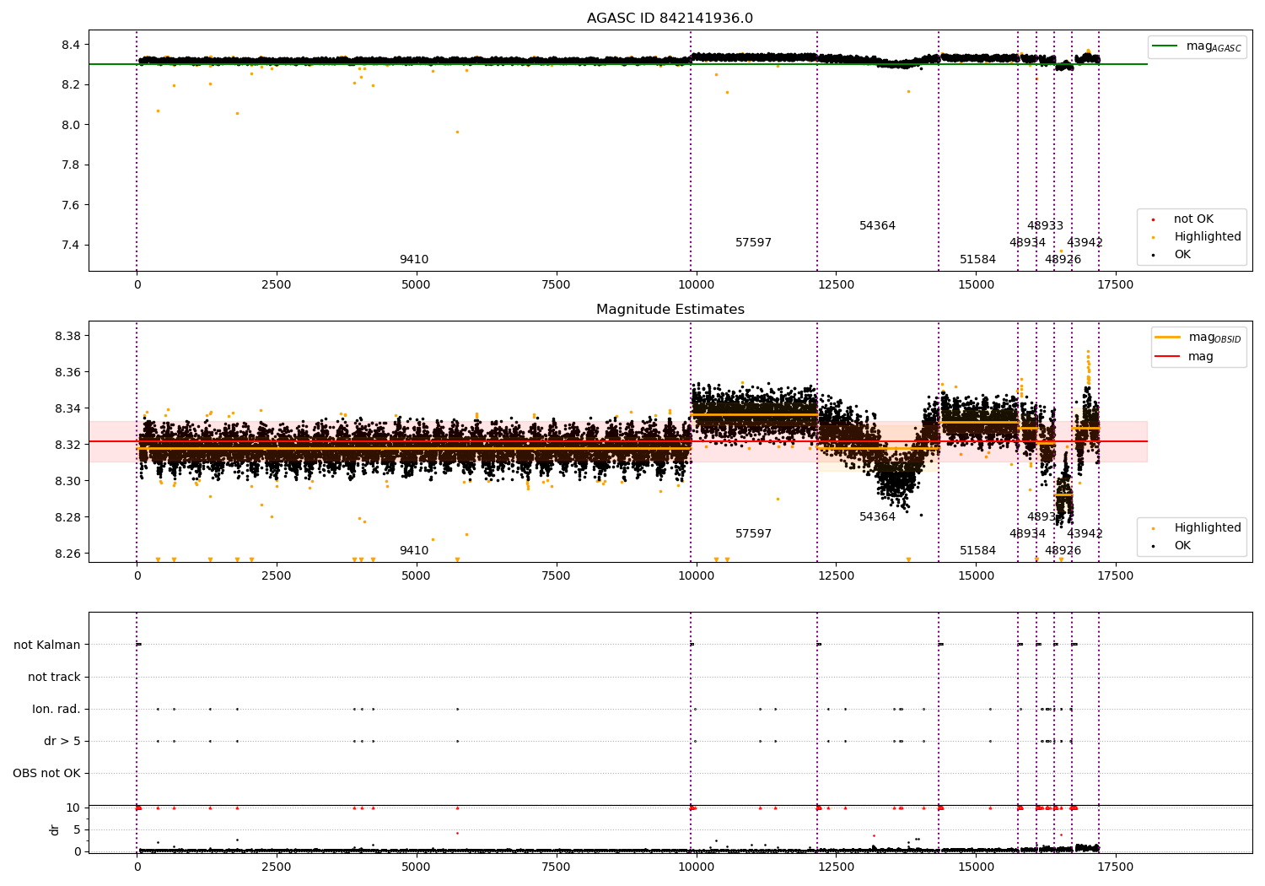The width and height of the screenshot is (1265, 886).
Task: Click the 8.38 y-axis tick label
Action: click(x=67, y=336)
